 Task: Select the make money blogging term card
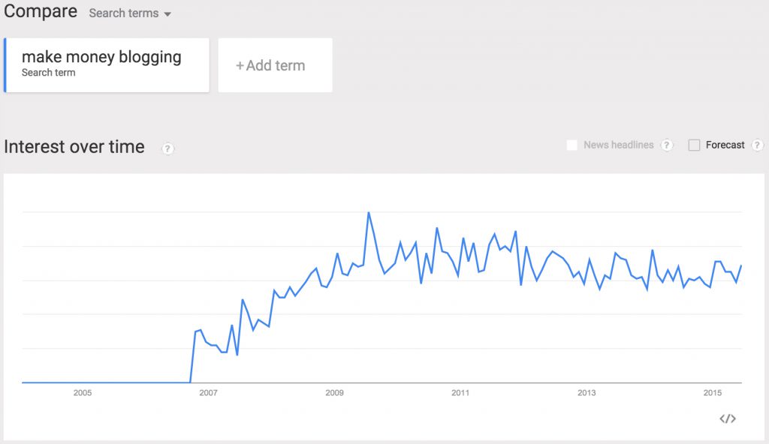(x=107, y=65)
